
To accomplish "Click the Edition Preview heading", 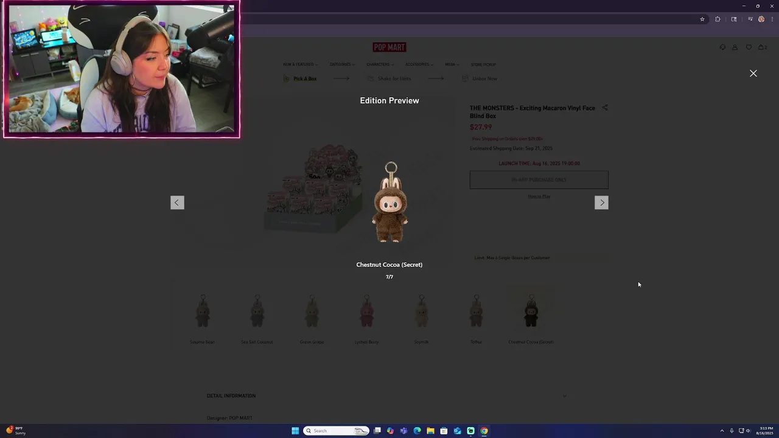I will (x=389, y=100).
